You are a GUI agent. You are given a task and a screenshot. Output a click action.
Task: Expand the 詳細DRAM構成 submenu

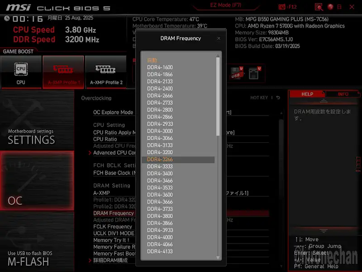(110, 260)
